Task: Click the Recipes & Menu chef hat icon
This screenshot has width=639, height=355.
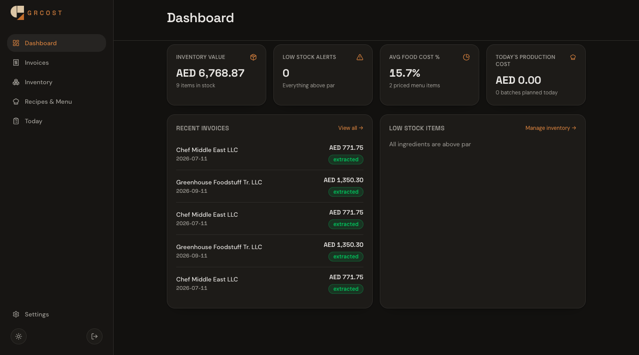Action: click(16, 101)
